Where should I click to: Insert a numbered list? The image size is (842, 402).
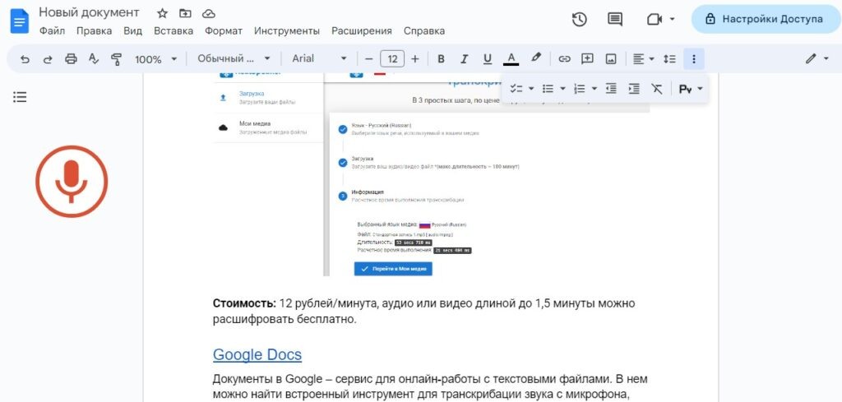coord(580,89)
